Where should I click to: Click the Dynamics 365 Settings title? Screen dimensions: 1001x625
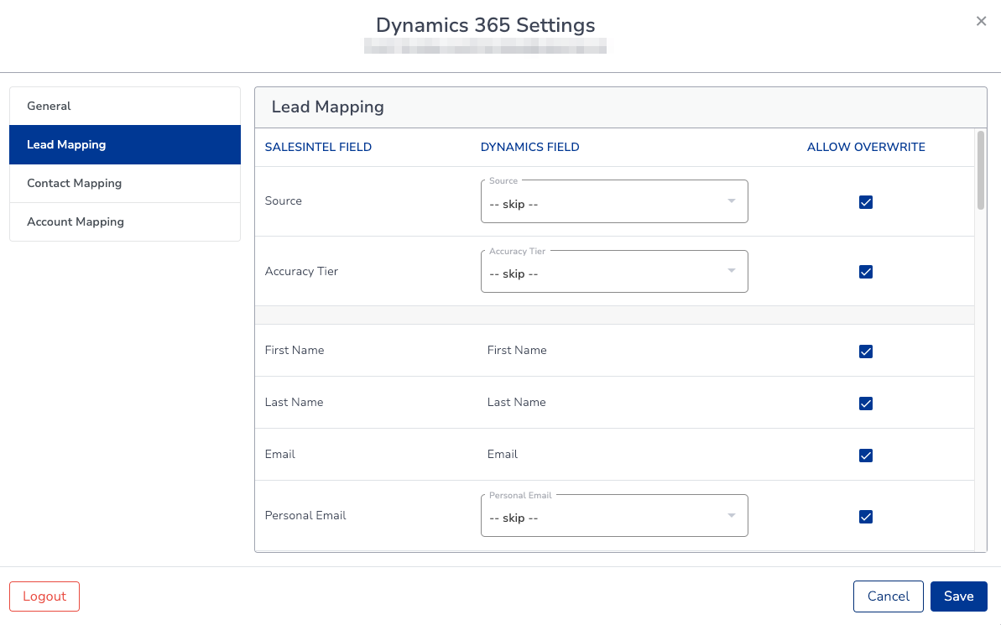[485, 25]
